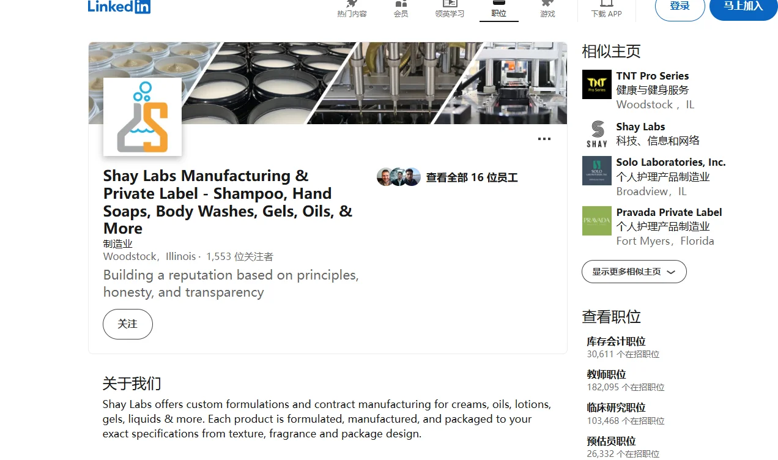The width and height of the screenshot is (778, 460).
Task: Click the Pravada logo
Action: [x=597, y=221]
